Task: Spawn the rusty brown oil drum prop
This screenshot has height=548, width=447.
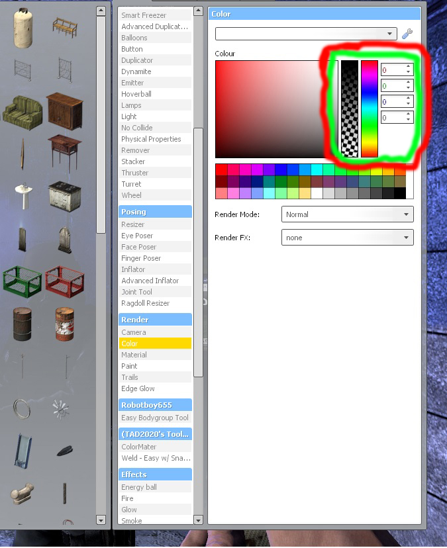Action: 23,324
